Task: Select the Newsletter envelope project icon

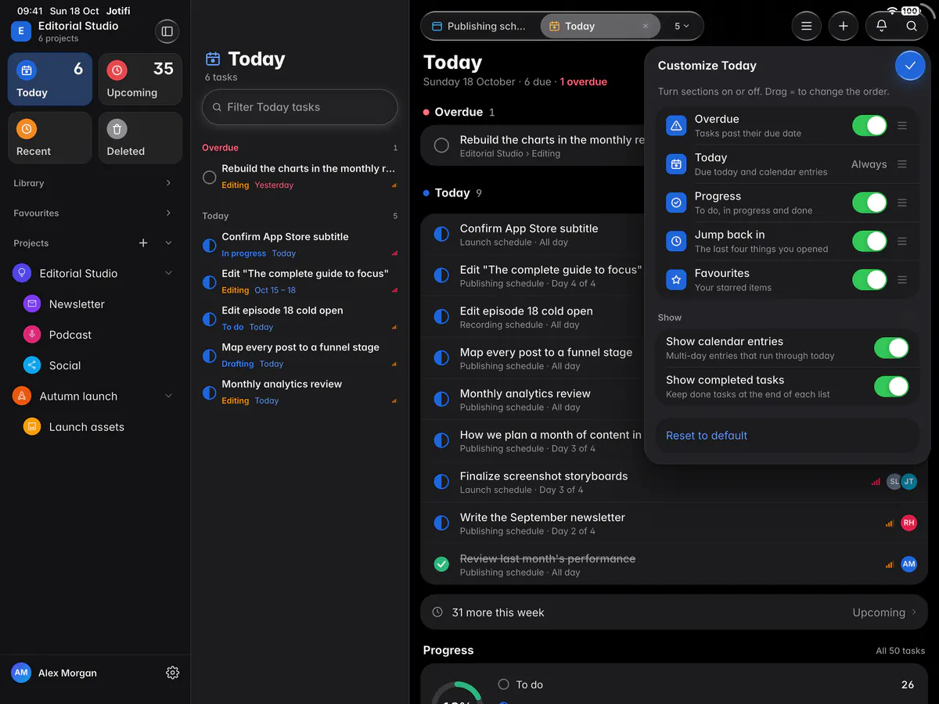Action: [x=32, y=304]
